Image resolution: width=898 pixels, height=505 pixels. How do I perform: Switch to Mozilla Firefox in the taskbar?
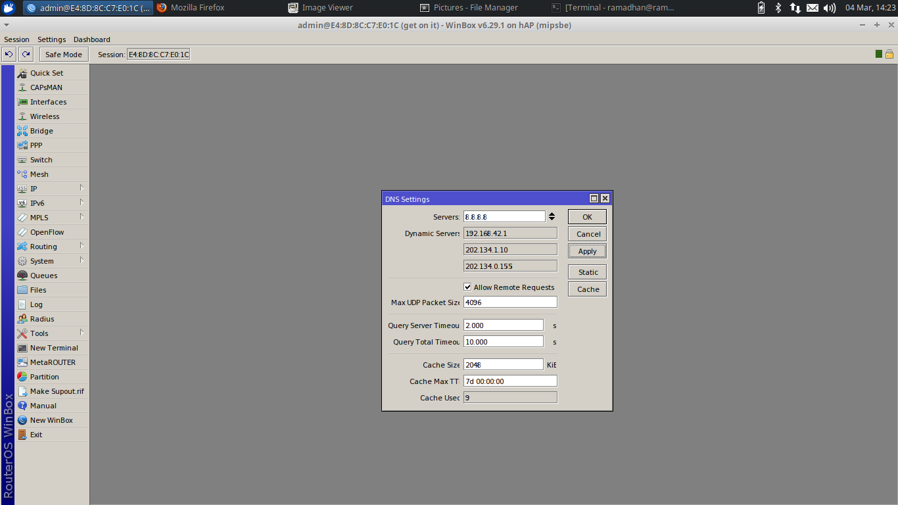click(196, 8)
